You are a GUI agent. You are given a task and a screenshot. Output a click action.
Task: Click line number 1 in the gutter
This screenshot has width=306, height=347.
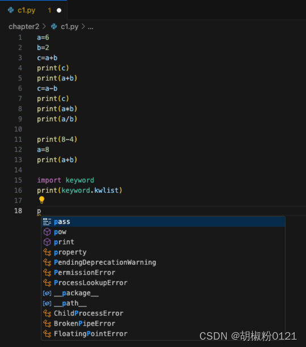pyautogui.click(x=20, y=37)
